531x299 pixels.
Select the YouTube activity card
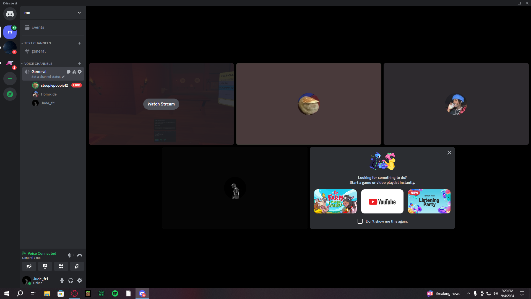click(382, 201)
